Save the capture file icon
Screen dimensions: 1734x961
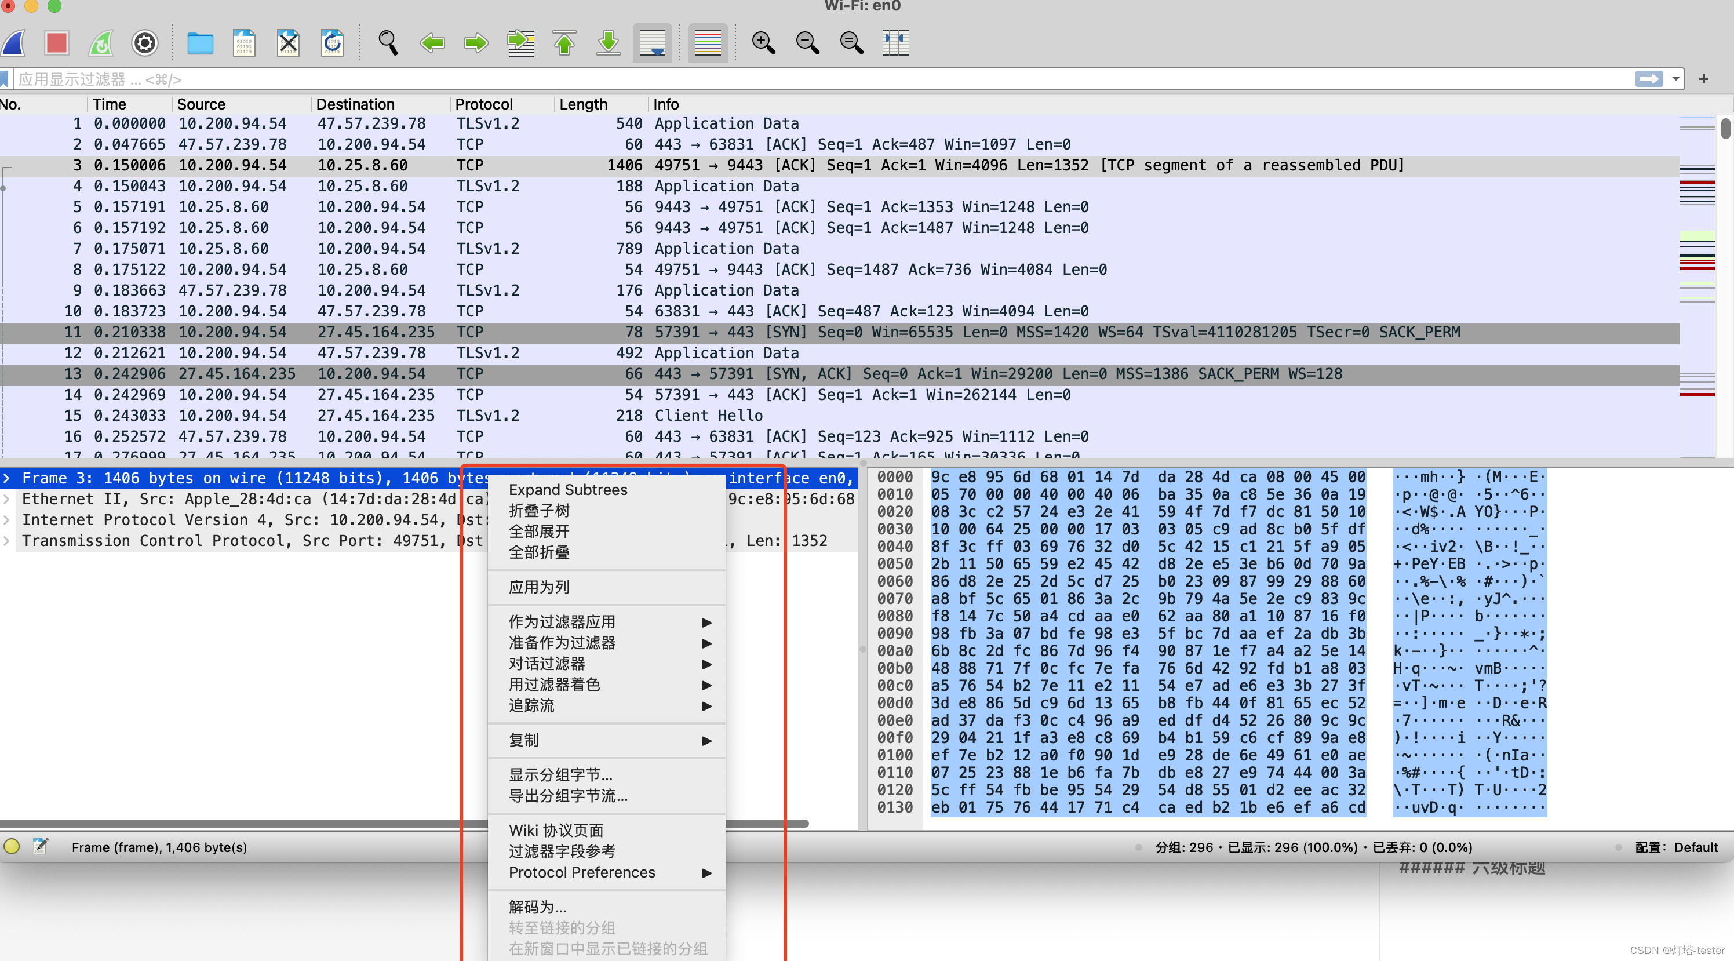[245, 43]
